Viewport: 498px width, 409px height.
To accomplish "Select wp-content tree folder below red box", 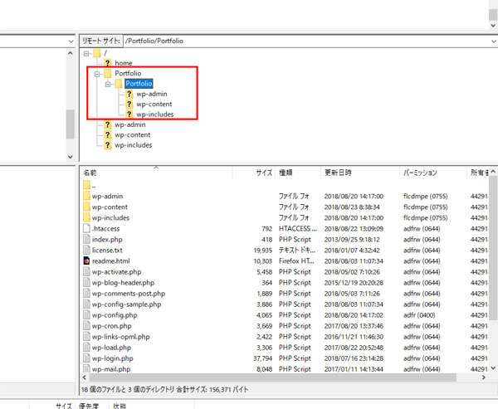I will pyautogui.click(x=133, y=135).
